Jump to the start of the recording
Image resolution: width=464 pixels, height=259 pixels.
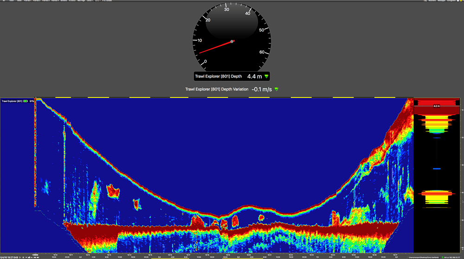[x=35, y=257]
